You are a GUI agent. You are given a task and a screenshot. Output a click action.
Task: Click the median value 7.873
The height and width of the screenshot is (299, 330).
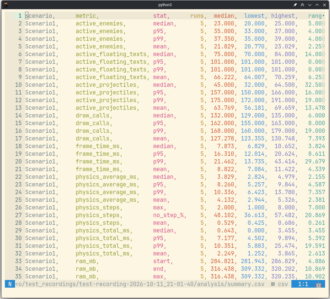coord(226,146)
